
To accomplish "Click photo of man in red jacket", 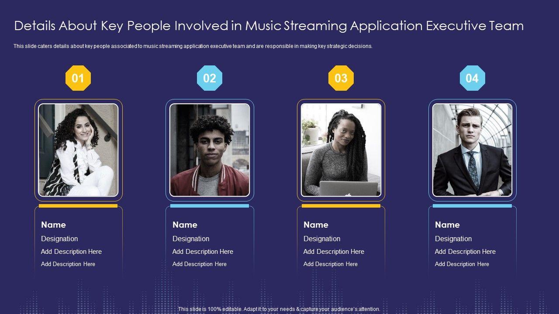I will (210, 150).
